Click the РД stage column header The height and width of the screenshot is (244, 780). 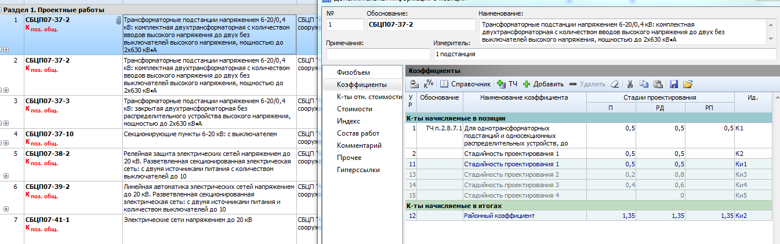(x=660, y=108)
